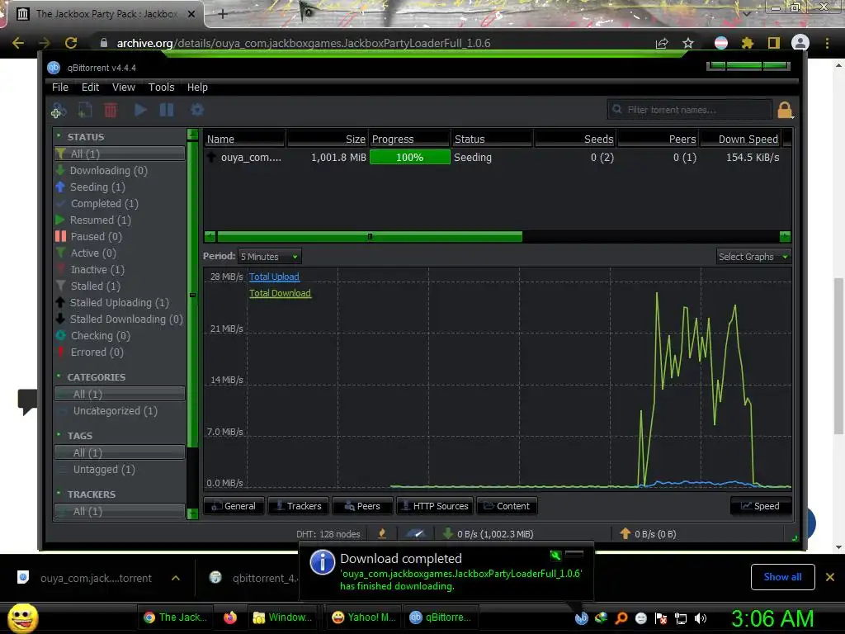Click the network tray icon
Viewport: 845px width, 634px height.
click(x=681, y=618)
